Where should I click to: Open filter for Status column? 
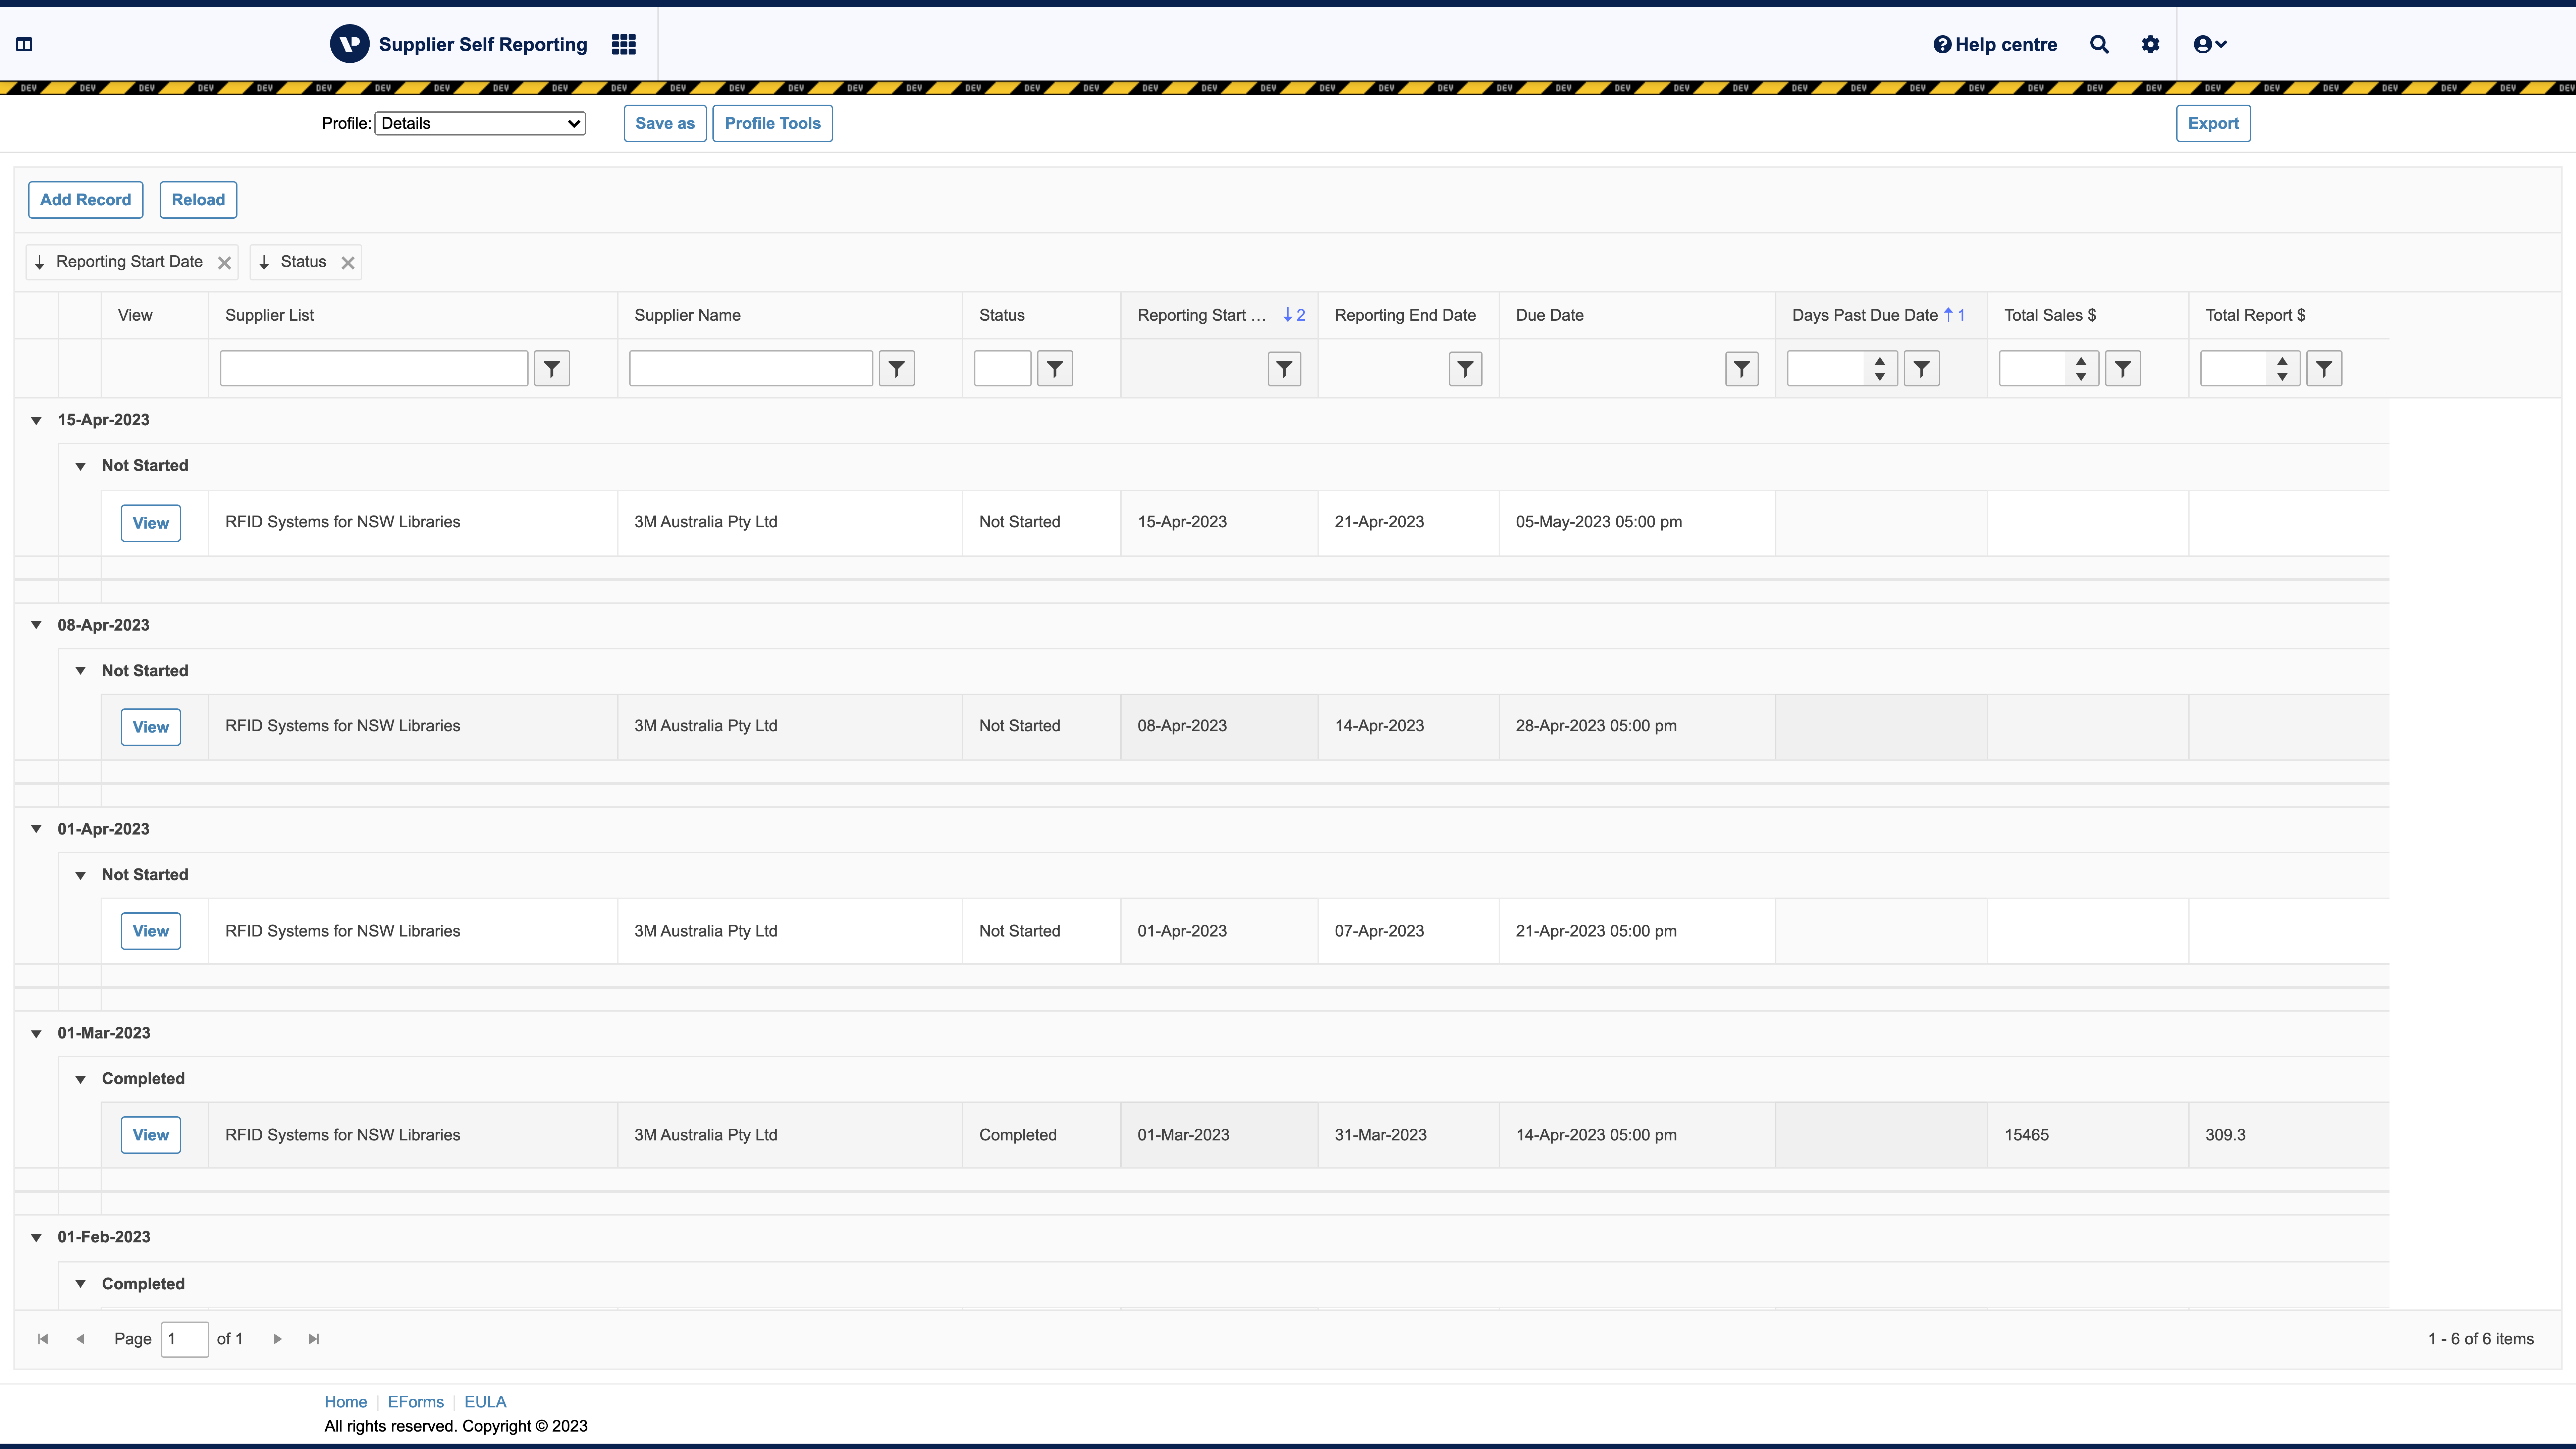click(x=1055, y=369)
